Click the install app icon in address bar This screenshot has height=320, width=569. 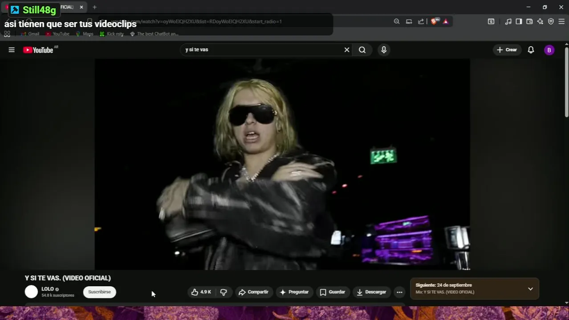click(x=409, y=21)
